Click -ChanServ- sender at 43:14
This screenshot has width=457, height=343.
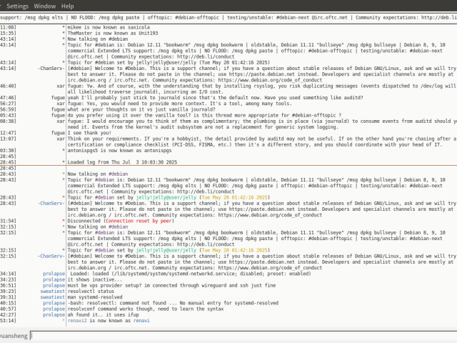pyautogui.click(x=51, y=69)
